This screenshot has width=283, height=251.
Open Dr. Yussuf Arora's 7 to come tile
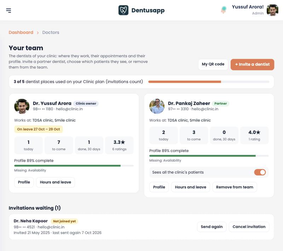pos(59,145)
